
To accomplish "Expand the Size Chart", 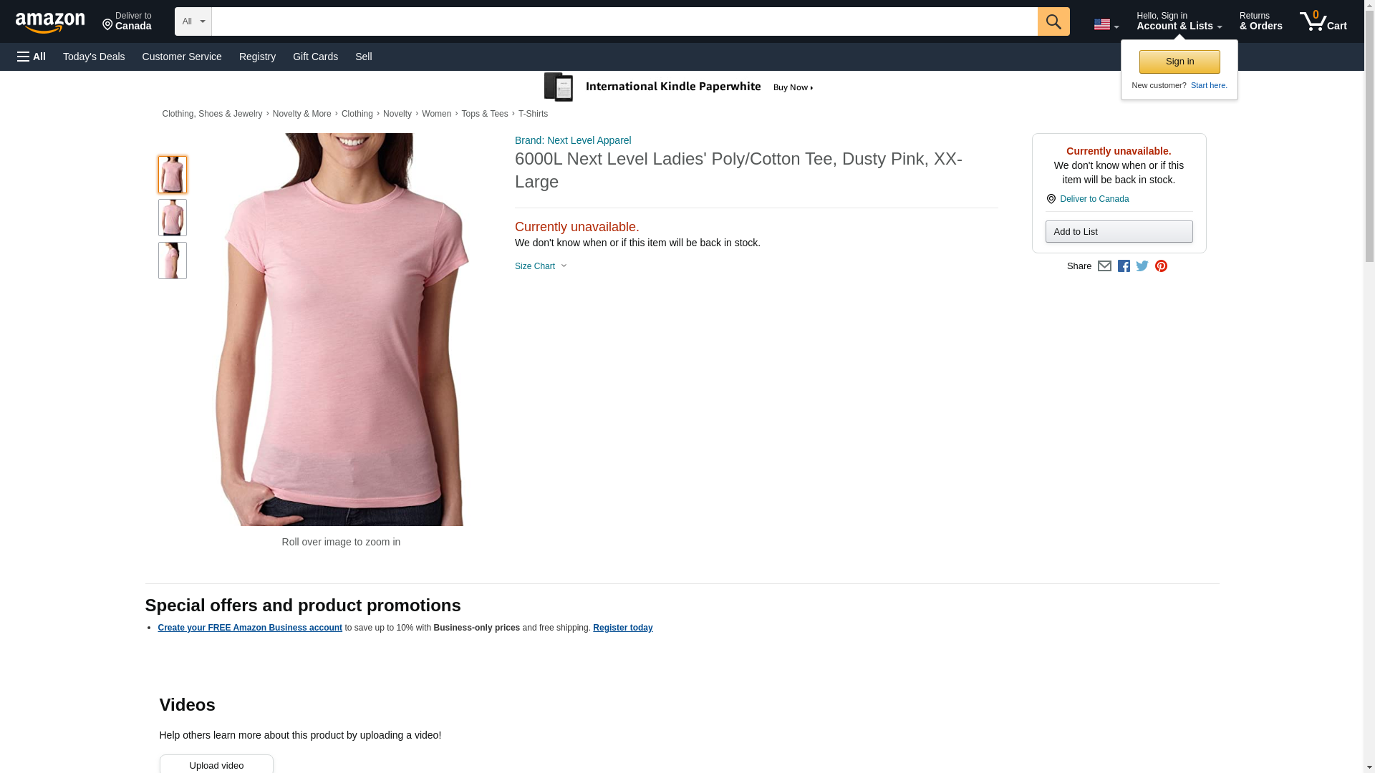I will coord(541,266).
